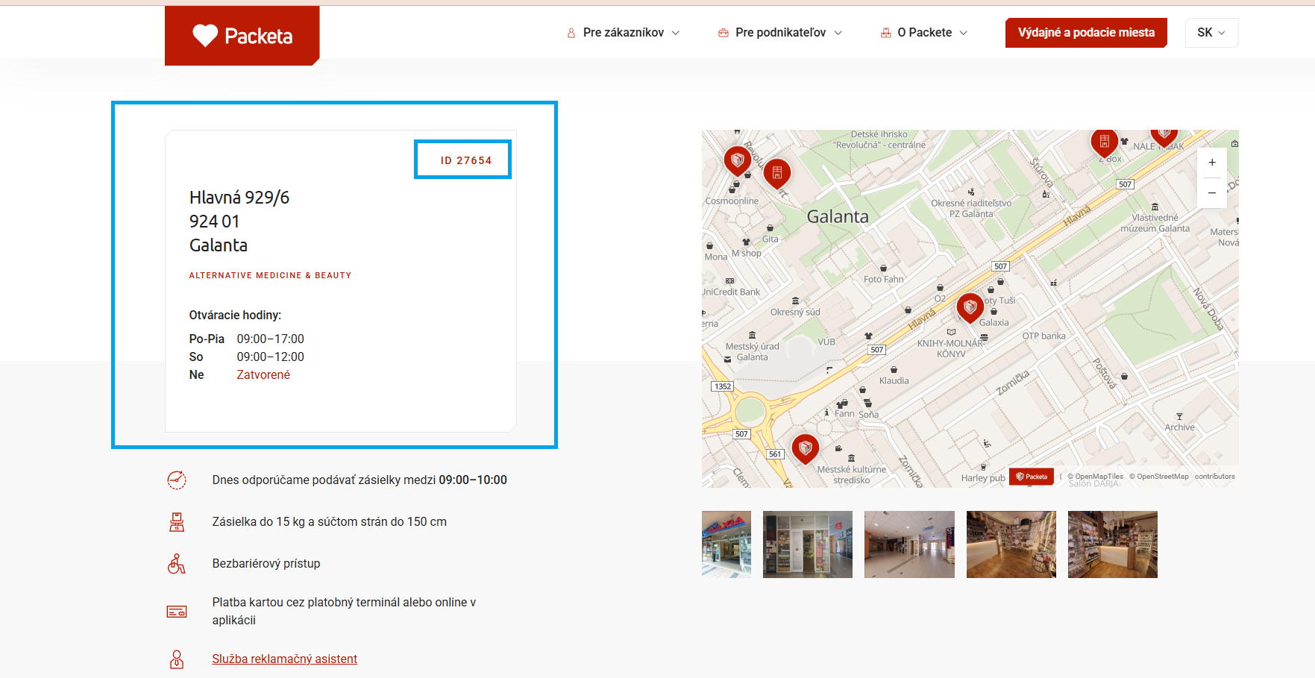
Task: Click the payment card icon beside Platba kartou
Action: point(177,612)
